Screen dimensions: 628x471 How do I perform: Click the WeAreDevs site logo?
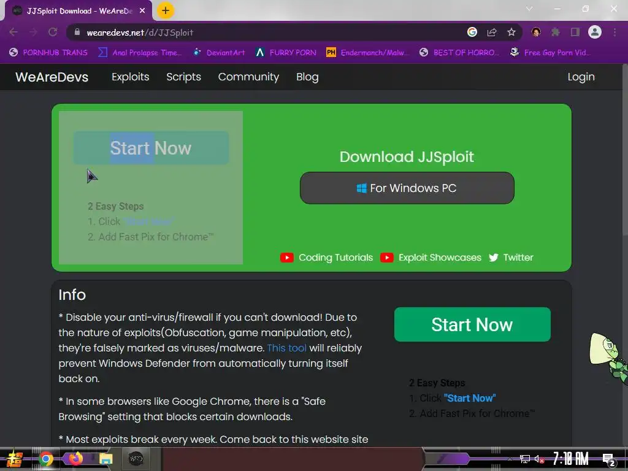coord(52,77)
